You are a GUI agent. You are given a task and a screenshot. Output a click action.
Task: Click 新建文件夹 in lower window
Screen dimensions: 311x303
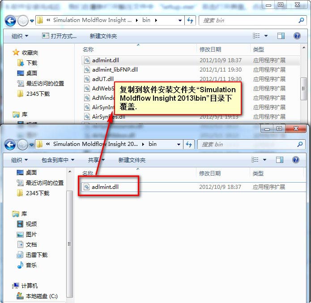point(132,160)
